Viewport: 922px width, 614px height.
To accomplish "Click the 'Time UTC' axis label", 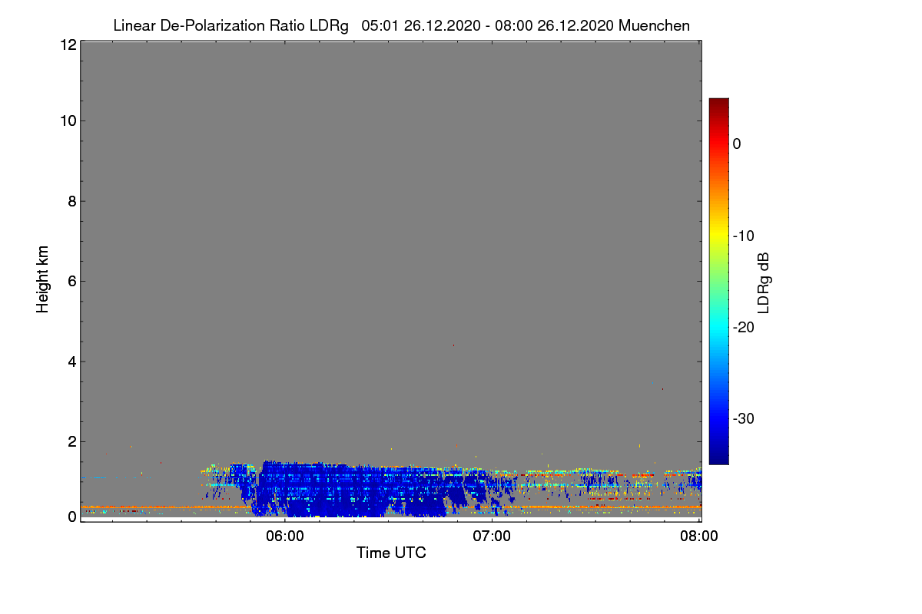I will coord(391,553).
